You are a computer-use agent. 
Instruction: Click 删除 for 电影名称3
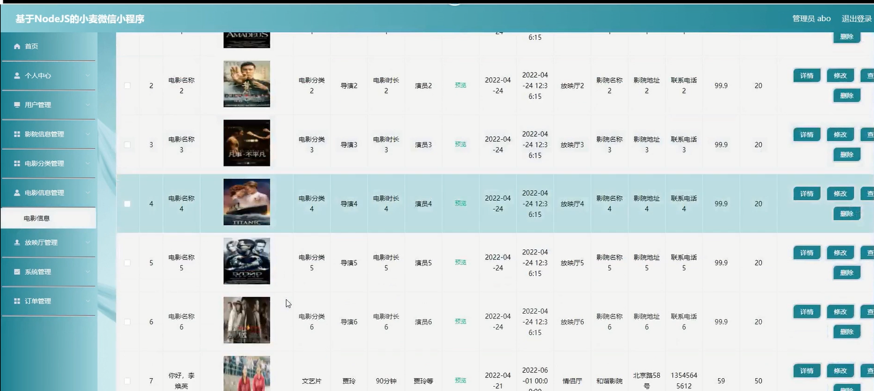[x=846, y=155]
